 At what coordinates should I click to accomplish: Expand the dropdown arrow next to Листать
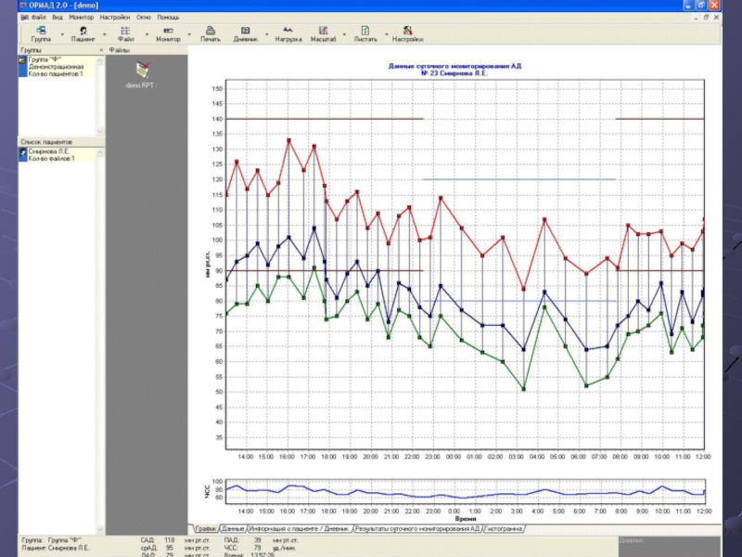386,34
